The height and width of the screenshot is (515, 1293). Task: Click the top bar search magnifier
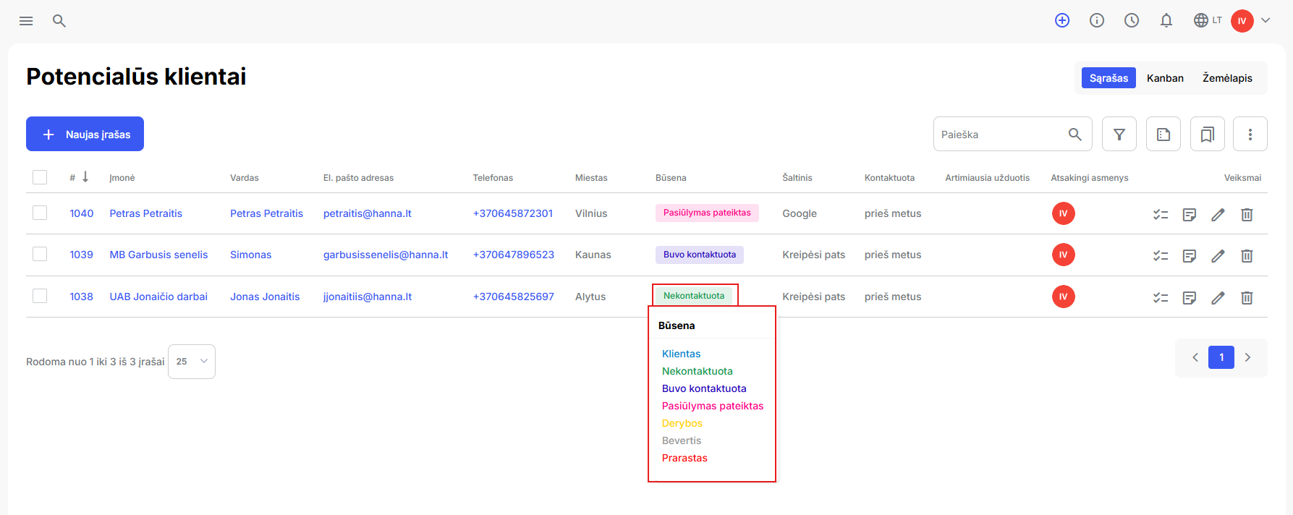point(59,21)
